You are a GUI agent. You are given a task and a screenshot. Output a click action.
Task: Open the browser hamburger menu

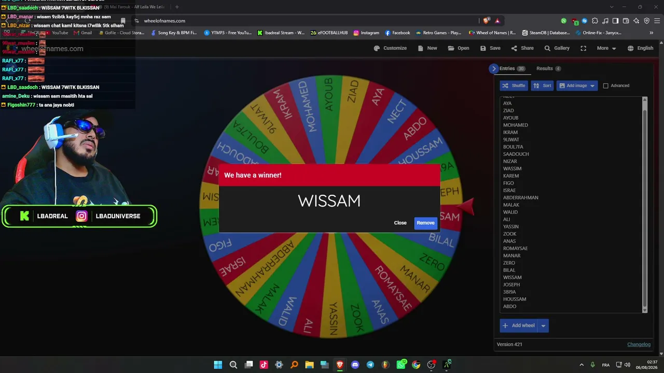(657, 21)
